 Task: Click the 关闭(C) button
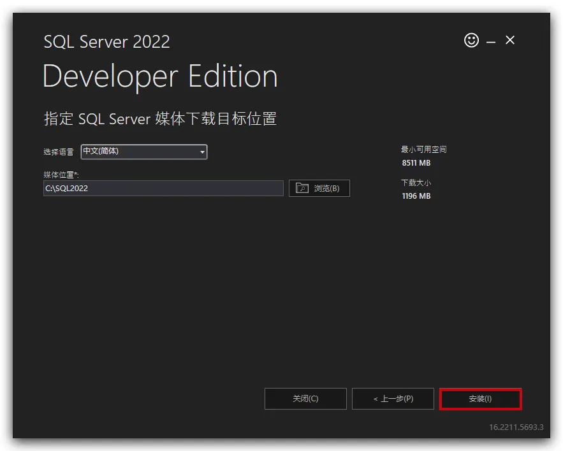pos(305,399)
